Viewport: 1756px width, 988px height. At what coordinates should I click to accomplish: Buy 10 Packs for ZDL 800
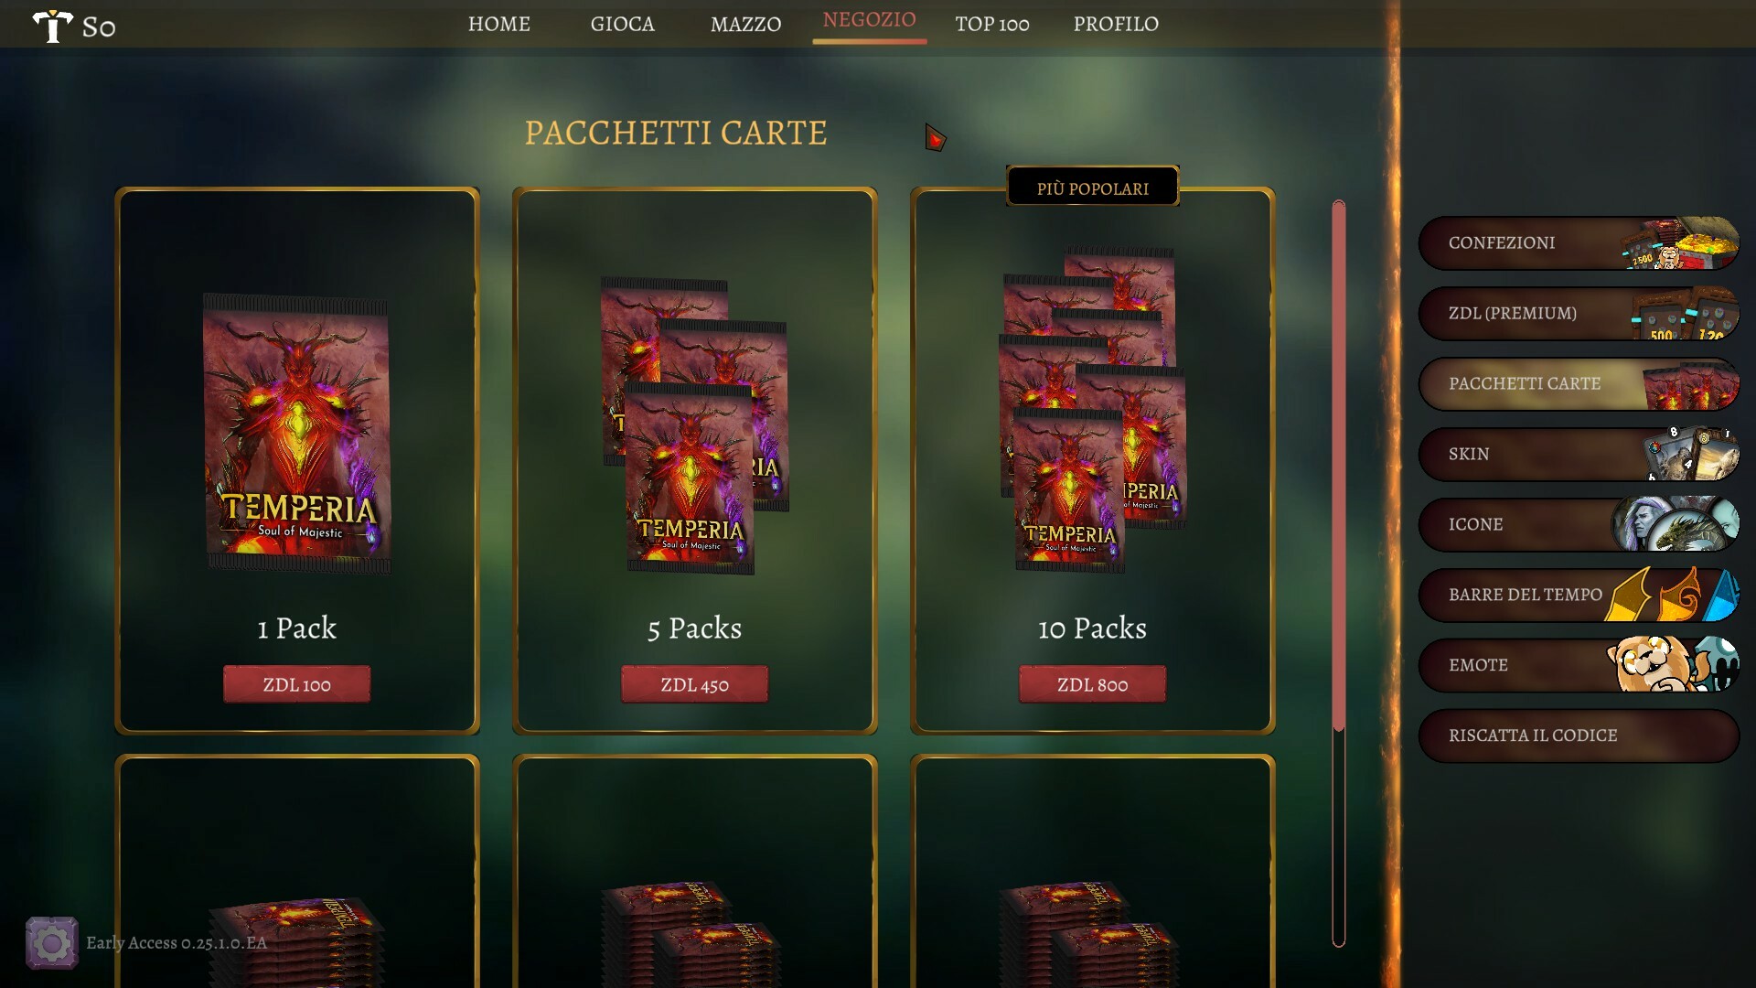point(1093,684)
